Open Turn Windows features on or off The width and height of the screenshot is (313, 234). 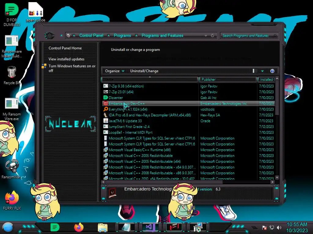[x=72, y=68]
